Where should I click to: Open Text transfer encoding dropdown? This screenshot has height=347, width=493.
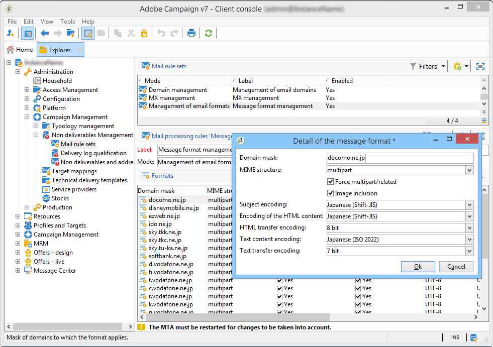click(469, 251)
